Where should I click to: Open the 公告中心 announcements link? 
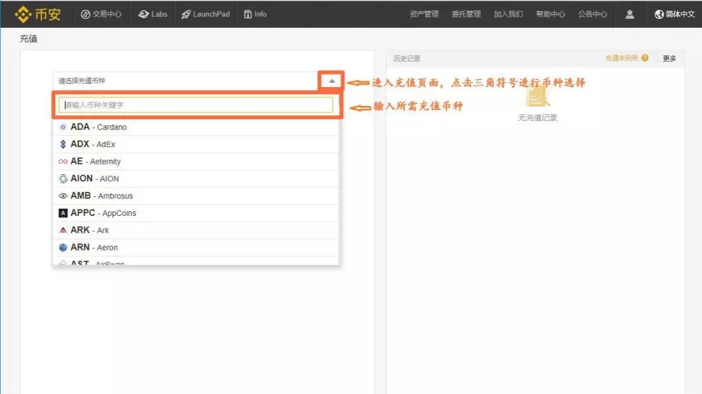[592, 14]
